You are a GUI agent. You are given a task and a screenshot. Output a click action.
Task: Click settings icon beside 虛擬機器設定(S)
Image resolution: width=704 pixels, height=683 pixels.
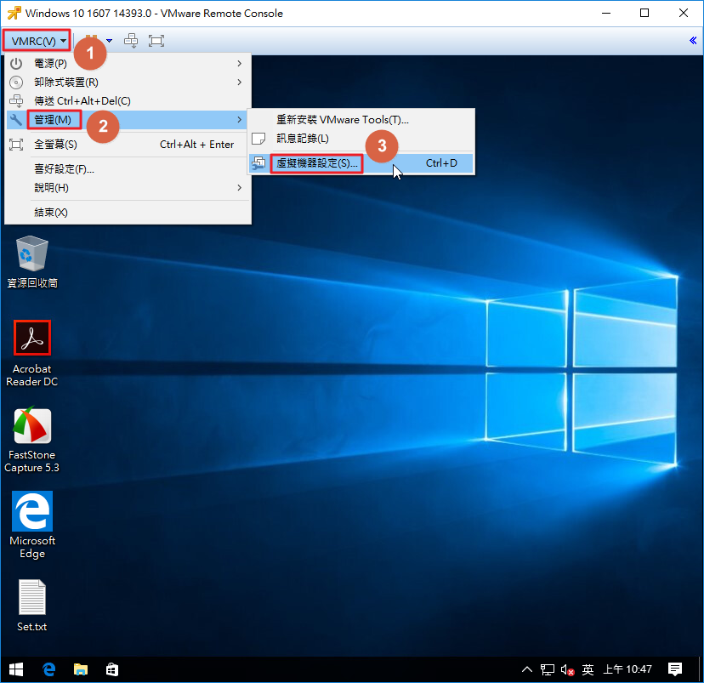[x=258, y=163]
